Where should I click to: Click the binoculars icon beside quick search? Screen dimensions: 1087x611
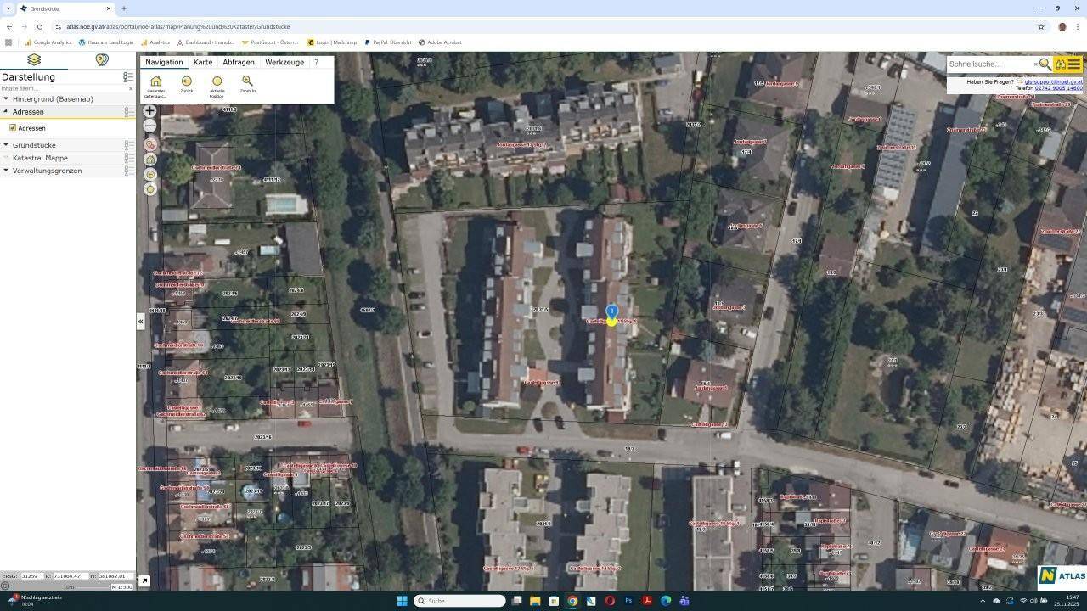click(1061, 64)
